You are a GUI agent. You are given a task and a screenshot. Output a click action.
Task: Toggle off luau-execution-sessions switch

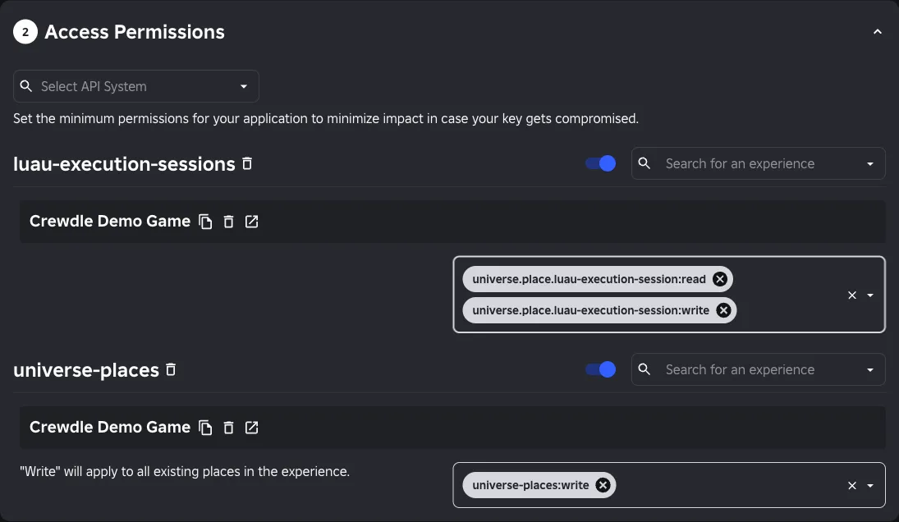[x=600, y=164]
